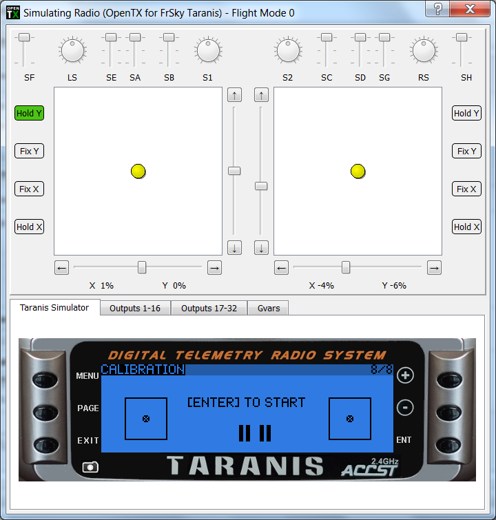Click left stick horizontal trim slider handle

click(142, 267)
